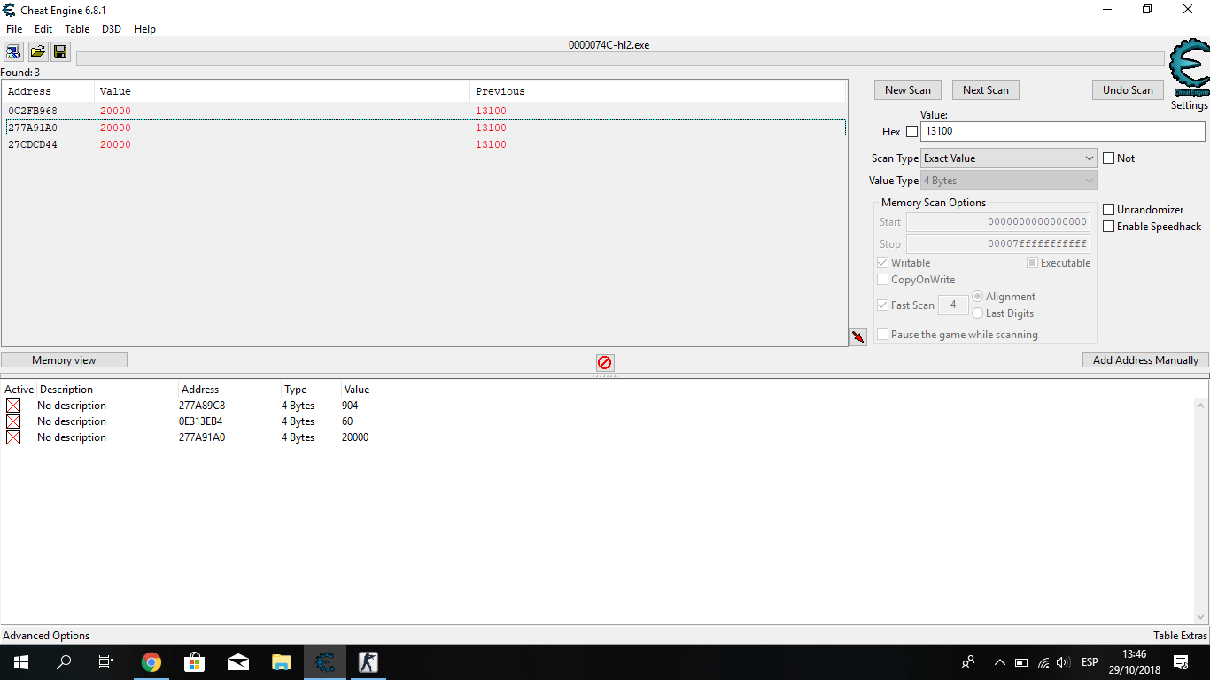The height and width of the screenshot is (680, 1210).
Task: Open the D3D menu
Action: pyautogui.click(x=112, y=29)
